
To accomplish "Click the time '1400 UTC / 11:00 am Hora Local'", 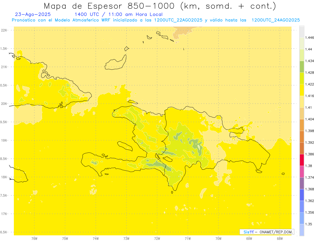I will [119, 15].
